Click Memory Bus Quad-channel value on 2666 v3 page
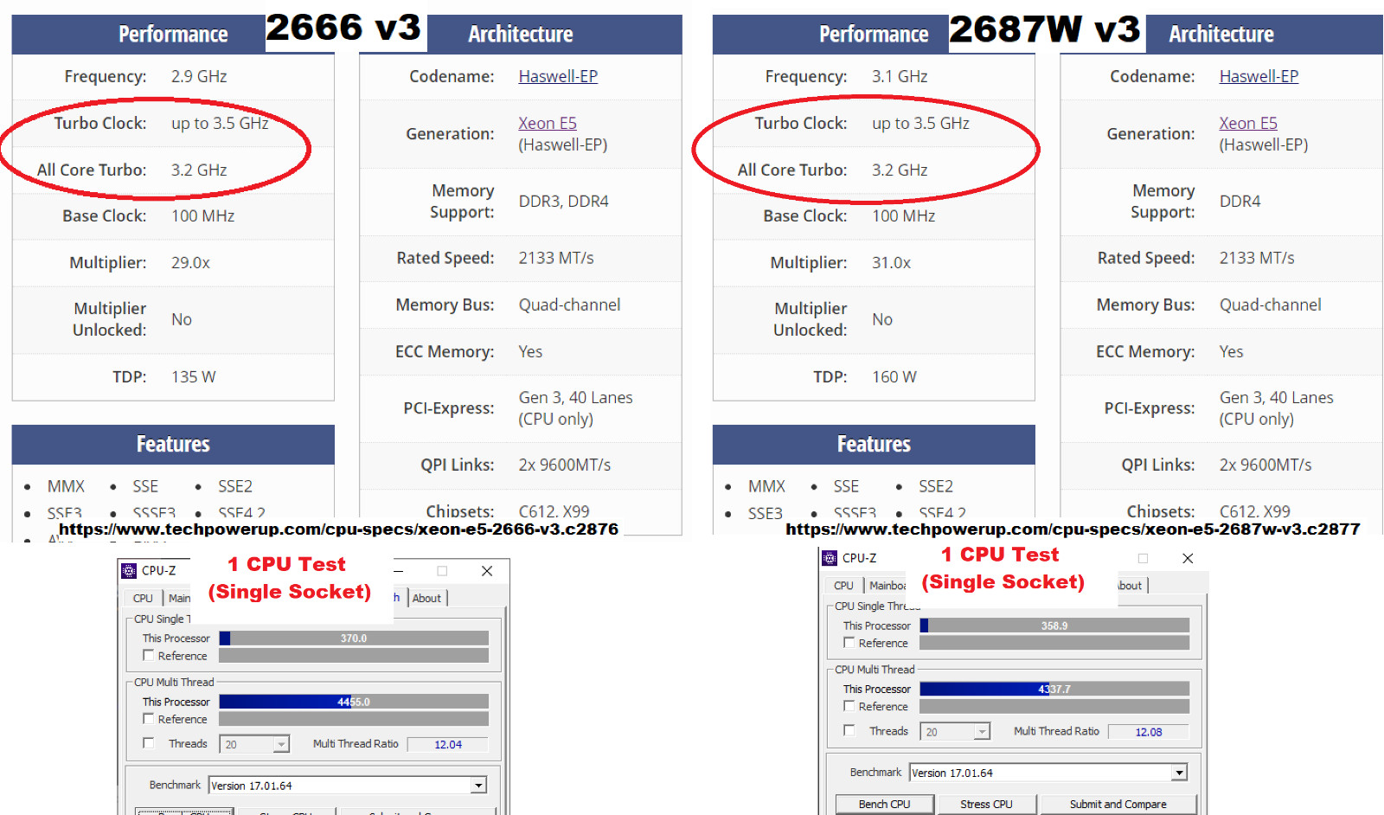The image size is (1384, 815). pos(569,305)
